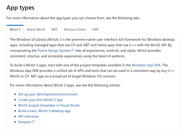The image size is (186, 136).
Task: Click the sentence starting 'For more information about the app types'
Action: [73, 18]
